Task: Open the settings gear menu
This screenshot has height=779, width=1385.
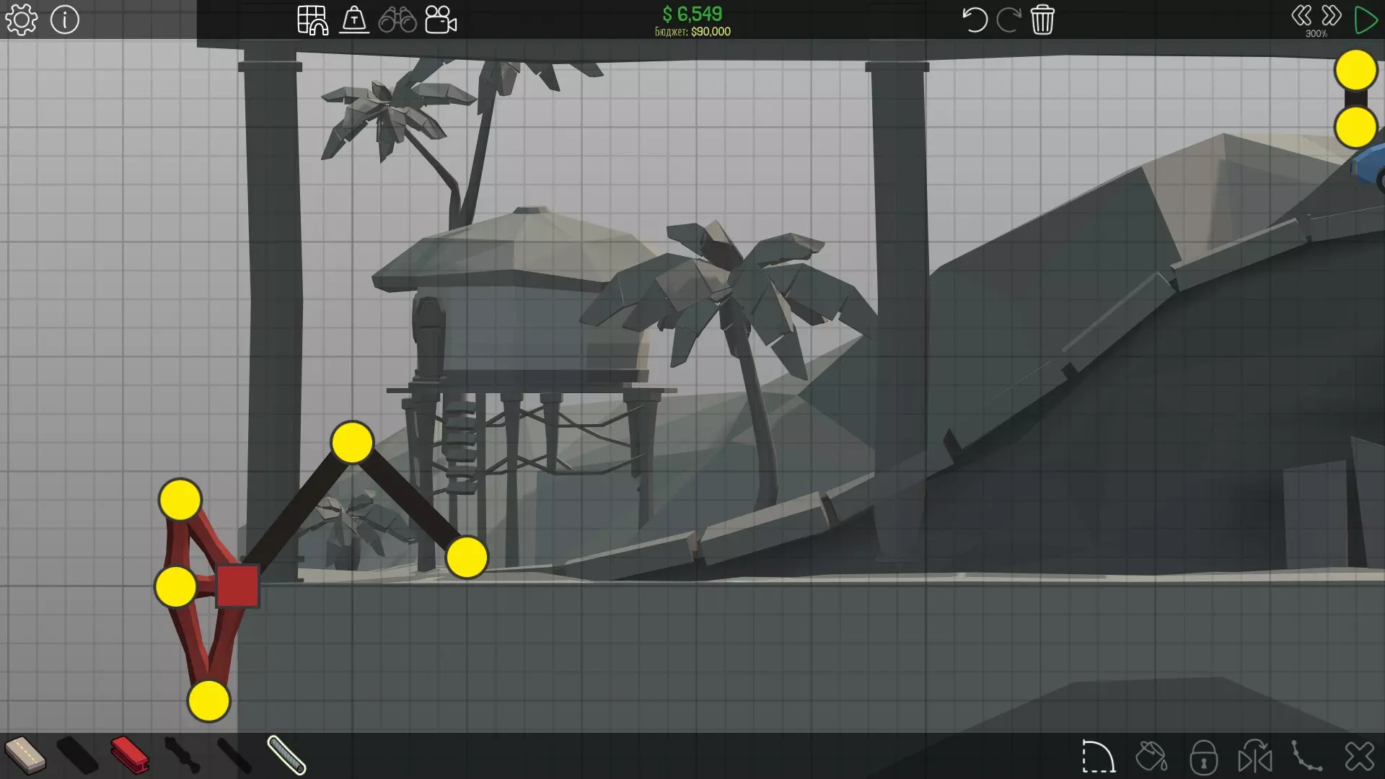Action: pos(21,19)
